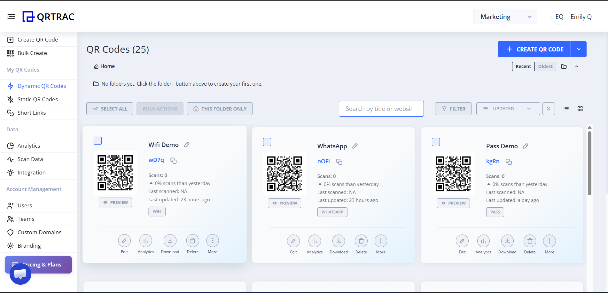This screenshot has height=293, width=608.
Task: Sort by Recent
Action: click(x=523, y=66)
